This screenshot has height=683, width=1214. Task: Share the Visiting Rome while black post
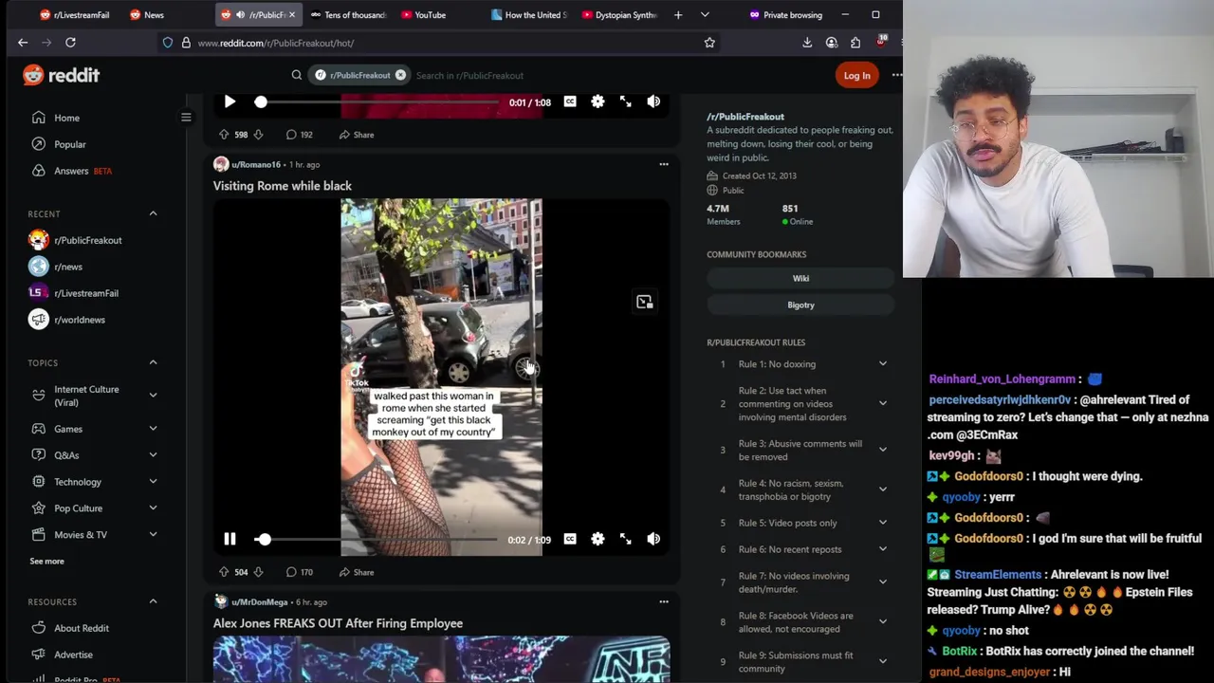click(357, 572)
